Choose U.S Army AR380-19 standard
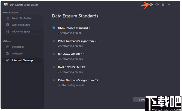The height and width of the screenshot is (111, 182). point(54,54)
